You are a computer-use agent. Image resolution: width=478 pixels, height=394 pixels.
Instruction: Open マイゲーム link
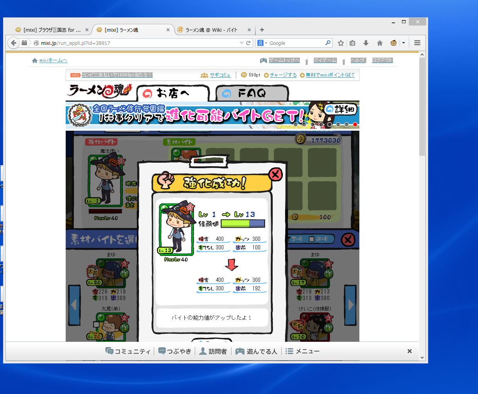(325, 60)
